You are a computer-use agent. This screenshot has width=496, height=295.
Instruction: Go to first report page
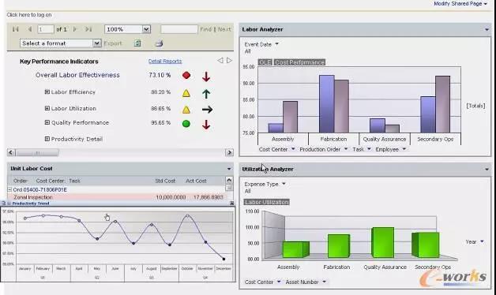[x=15, y=29]
